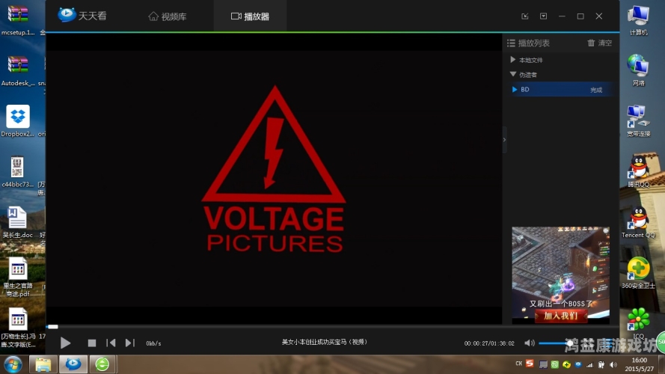The image size is (665, 374).
Task: Clear the playlist with 清空 button
Action: 599,43
